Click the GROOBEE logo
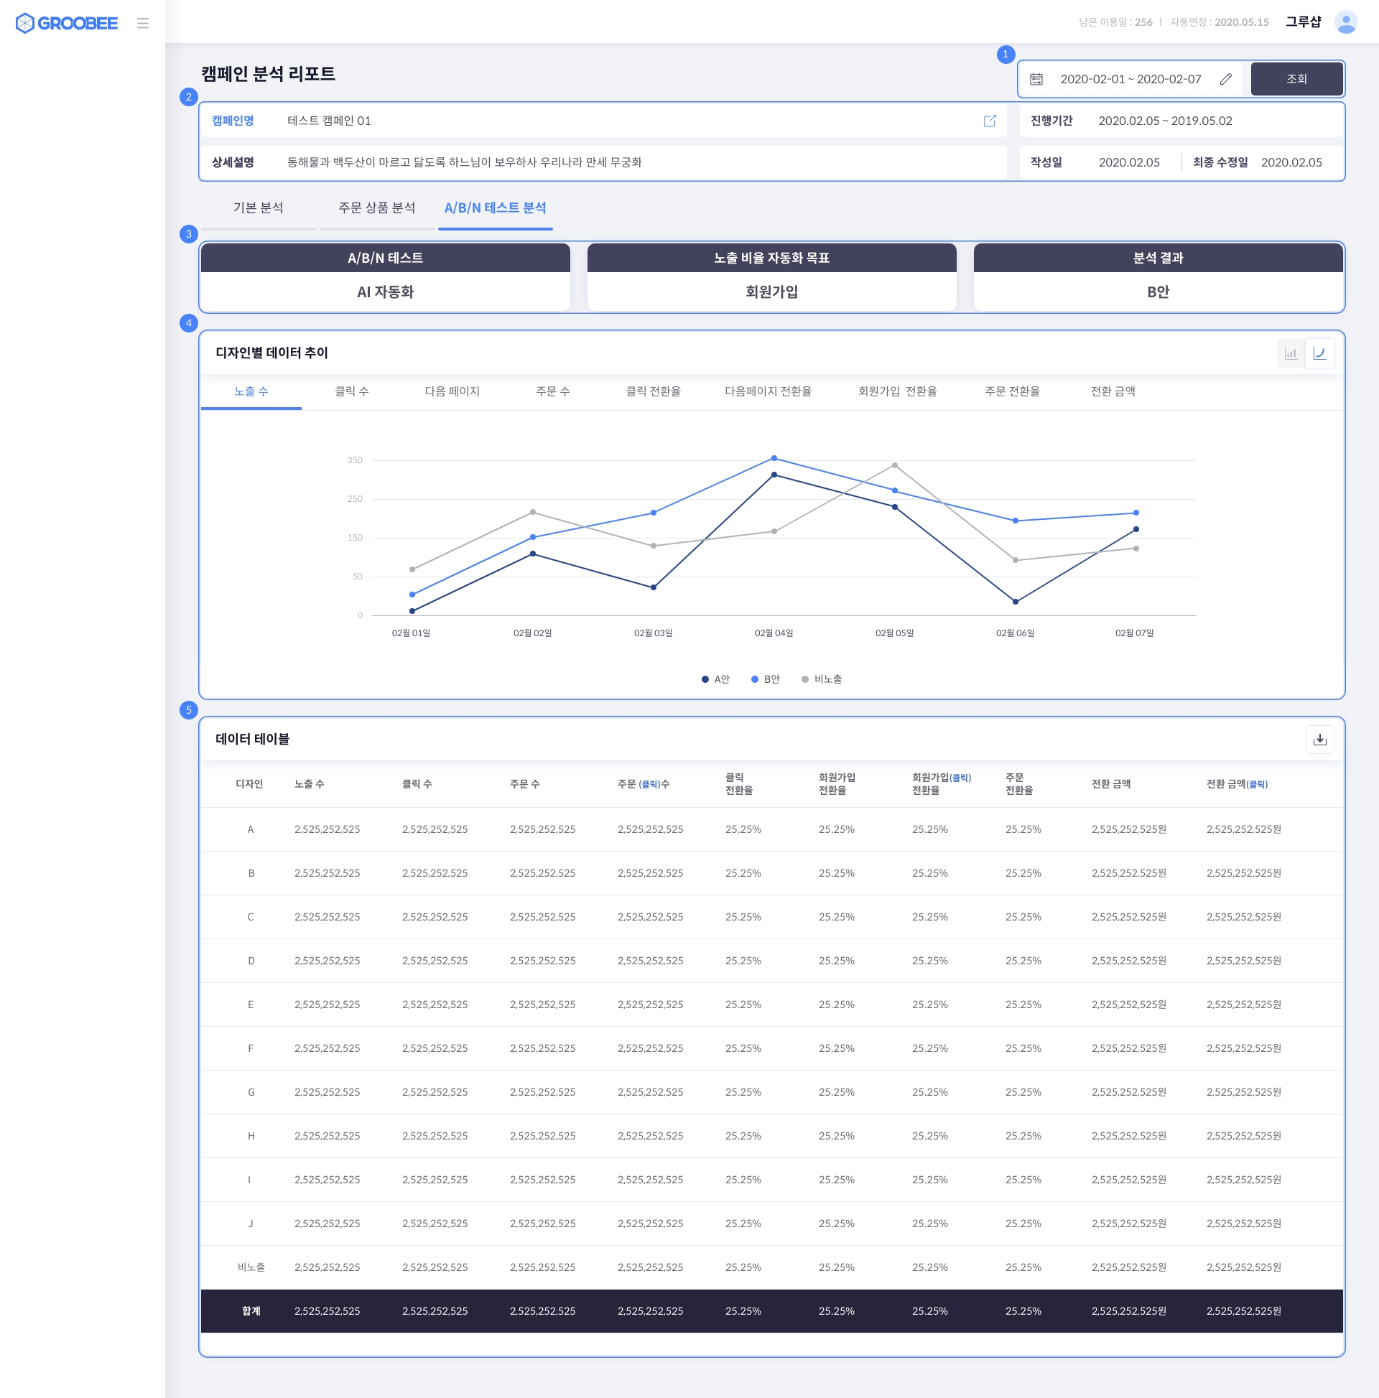1379x1398 pixels. (x=67, y=23)
